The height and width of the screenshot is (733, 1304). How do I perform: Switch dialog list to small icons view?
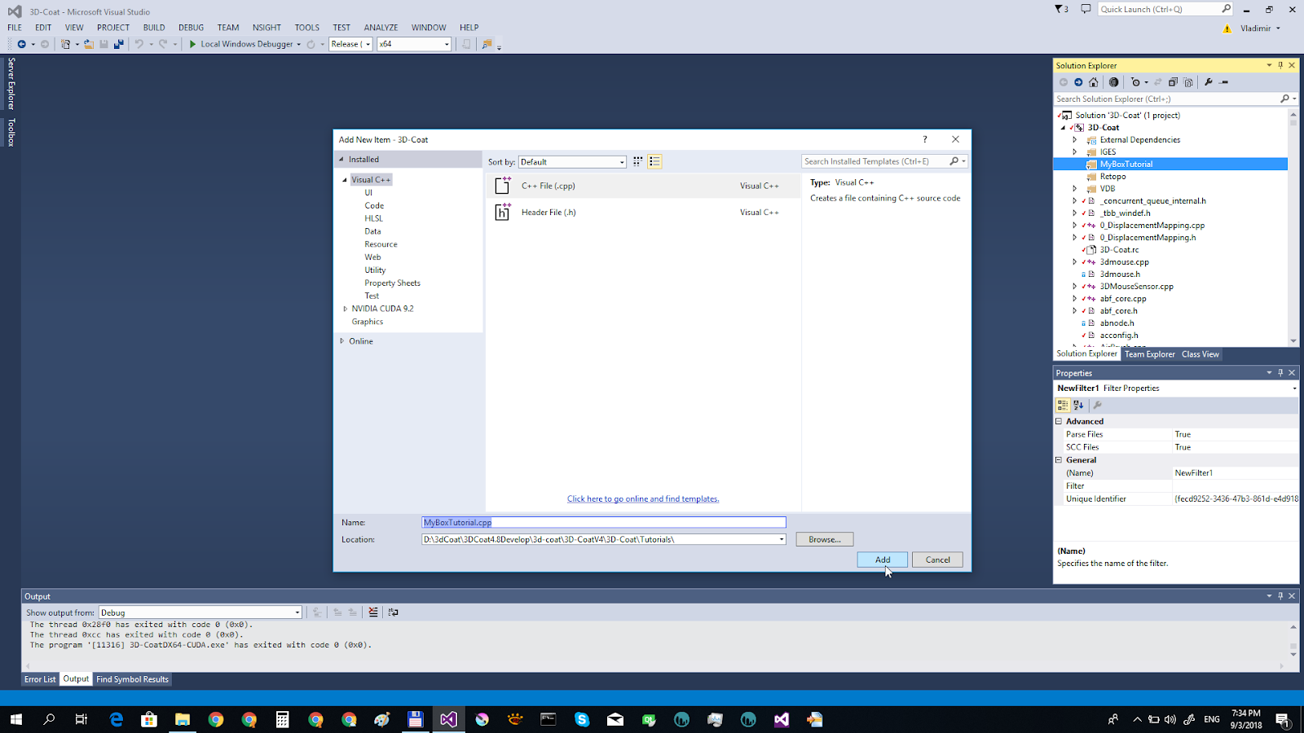coord(638,161)
